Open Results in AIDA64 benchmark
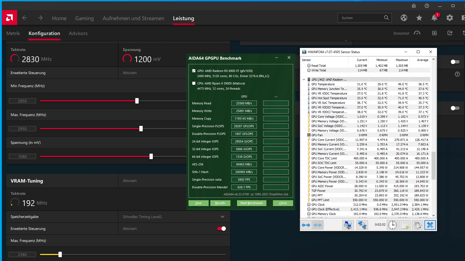The height and width of the screenshot is (261, 465). point(220,203)
